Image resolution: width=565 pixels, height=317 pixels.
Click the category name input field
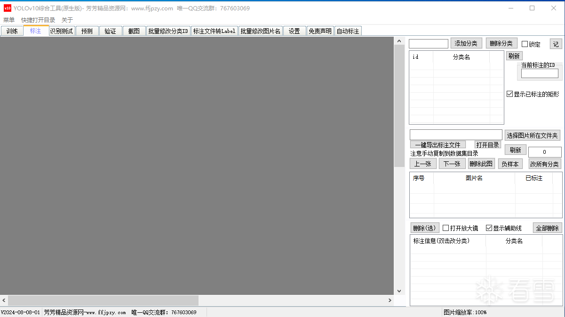pos(429,44)
